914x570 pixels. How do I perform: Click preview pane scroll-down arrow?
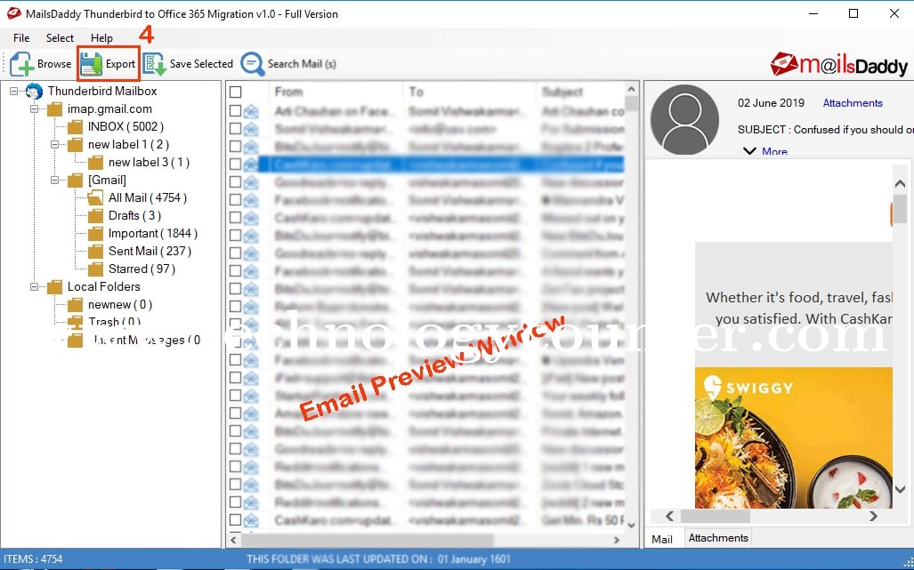click(x=900, y=490)
